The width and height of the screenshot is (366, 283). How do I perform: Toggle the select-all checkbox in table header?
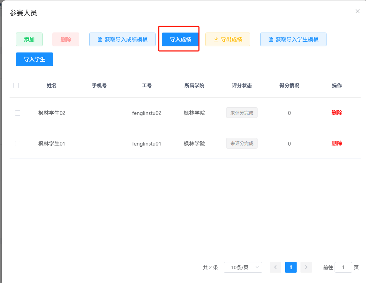(16, 85)
